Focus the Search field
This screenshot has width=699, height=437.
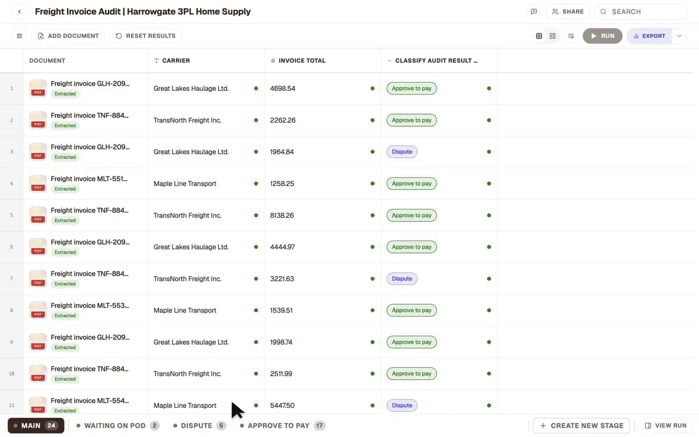(x=641, y=12)
